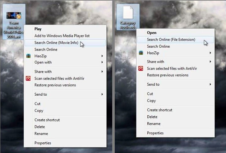Open Properties from the .avi file's menu
This screenshot has height=153, width=226.
coord(43,143)
